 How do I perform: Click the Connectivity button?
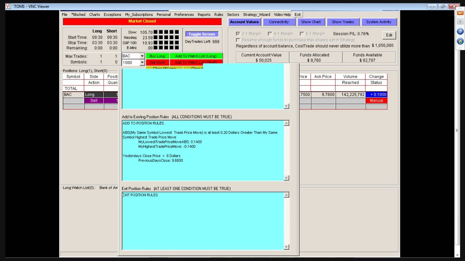point(279,22)
